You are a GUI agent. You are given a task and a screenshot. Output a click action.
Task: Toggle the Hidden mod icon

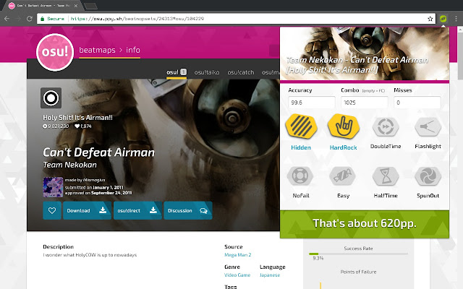[301, 126]
